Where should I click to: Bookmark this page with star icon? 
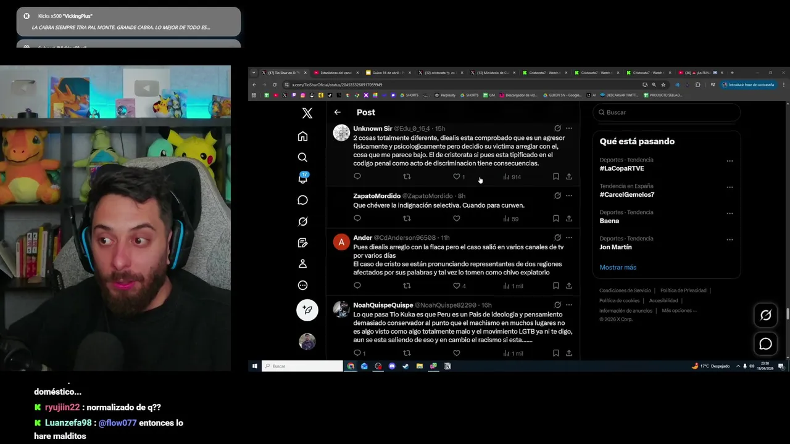[663, 84]
